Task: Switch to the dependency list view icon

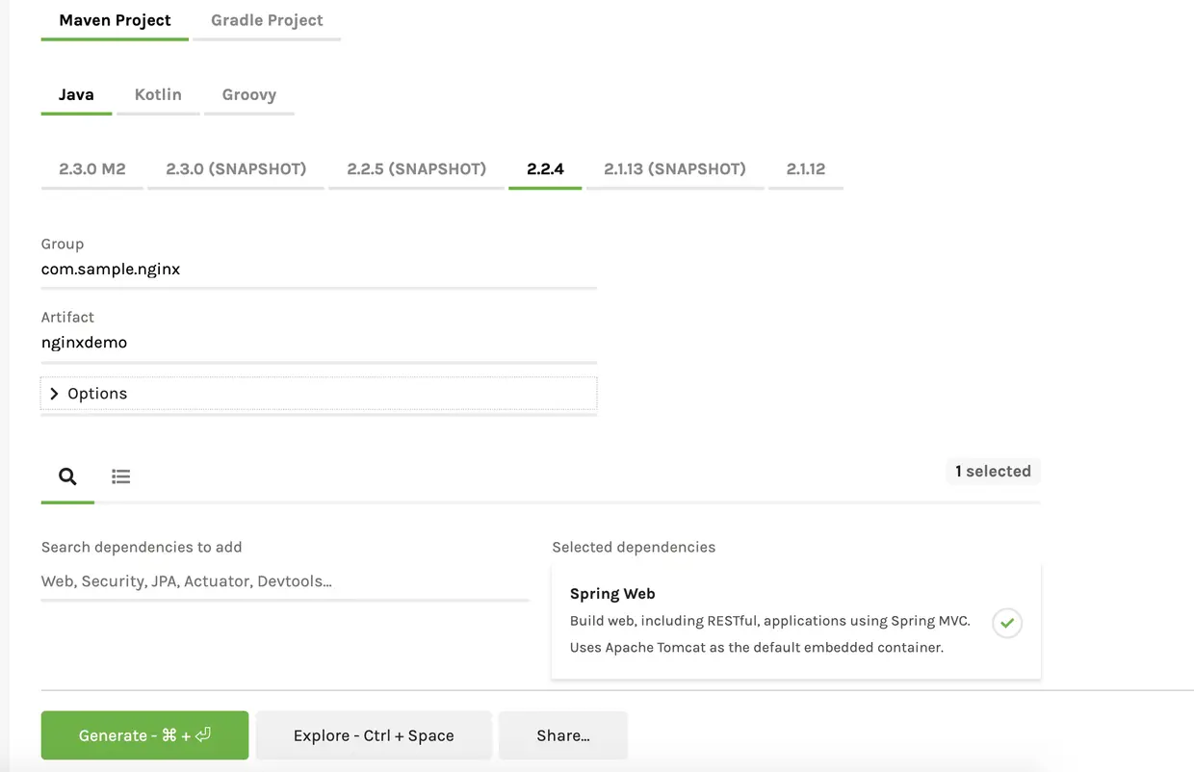Action: (120, 476)
